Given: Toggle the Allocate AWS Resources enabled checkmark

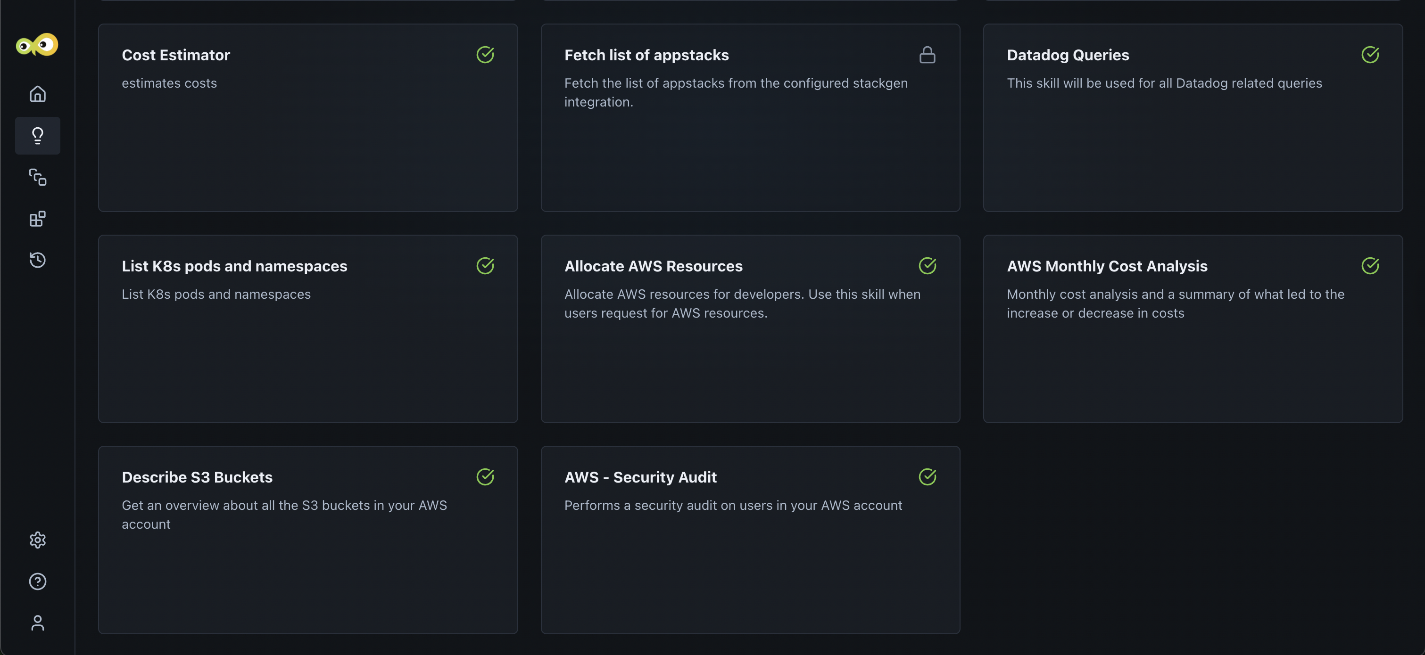Looking at the screenshot, I should tap(927, 266).
